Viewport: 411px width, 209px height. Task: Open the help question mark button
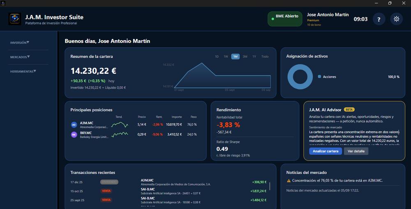[379, 19]
